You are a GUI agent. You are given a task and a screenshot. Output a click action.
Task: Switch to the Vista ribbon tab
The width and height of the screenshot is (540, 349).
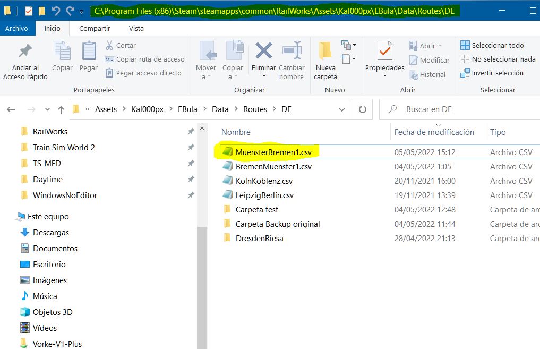pos(136,29)
